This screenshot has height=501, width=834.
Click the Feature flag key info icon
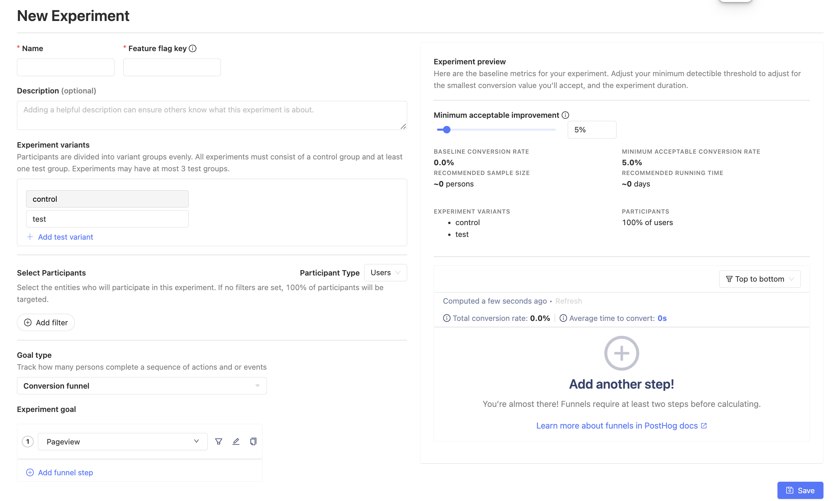[x=192, y=48]
